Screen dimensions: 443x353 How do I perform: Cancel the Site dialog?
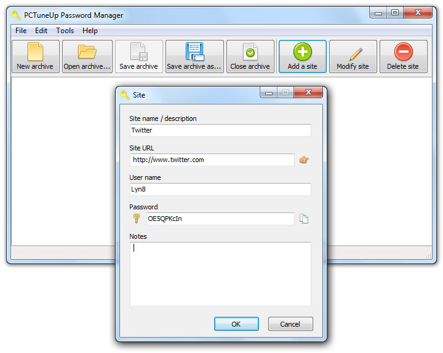tap(290, 324)
